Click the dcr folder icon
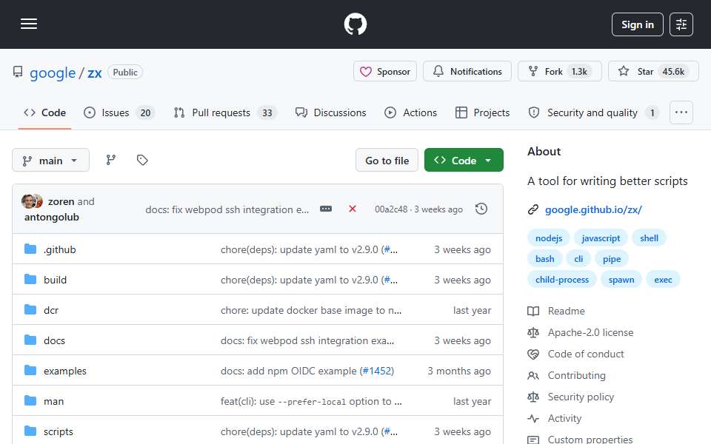This screenshot has height=444, width=711. (30, 310)
